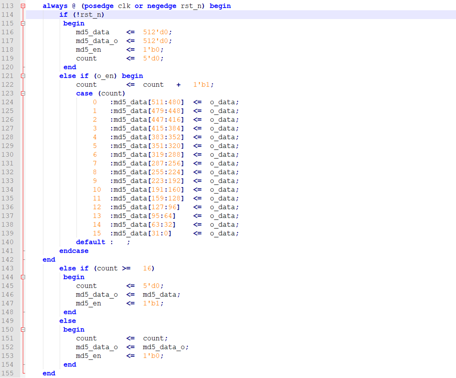The width and height of the screenshot is (456, 378).
Task: Click line number 155 in the gutter
Action: [8, 374]
